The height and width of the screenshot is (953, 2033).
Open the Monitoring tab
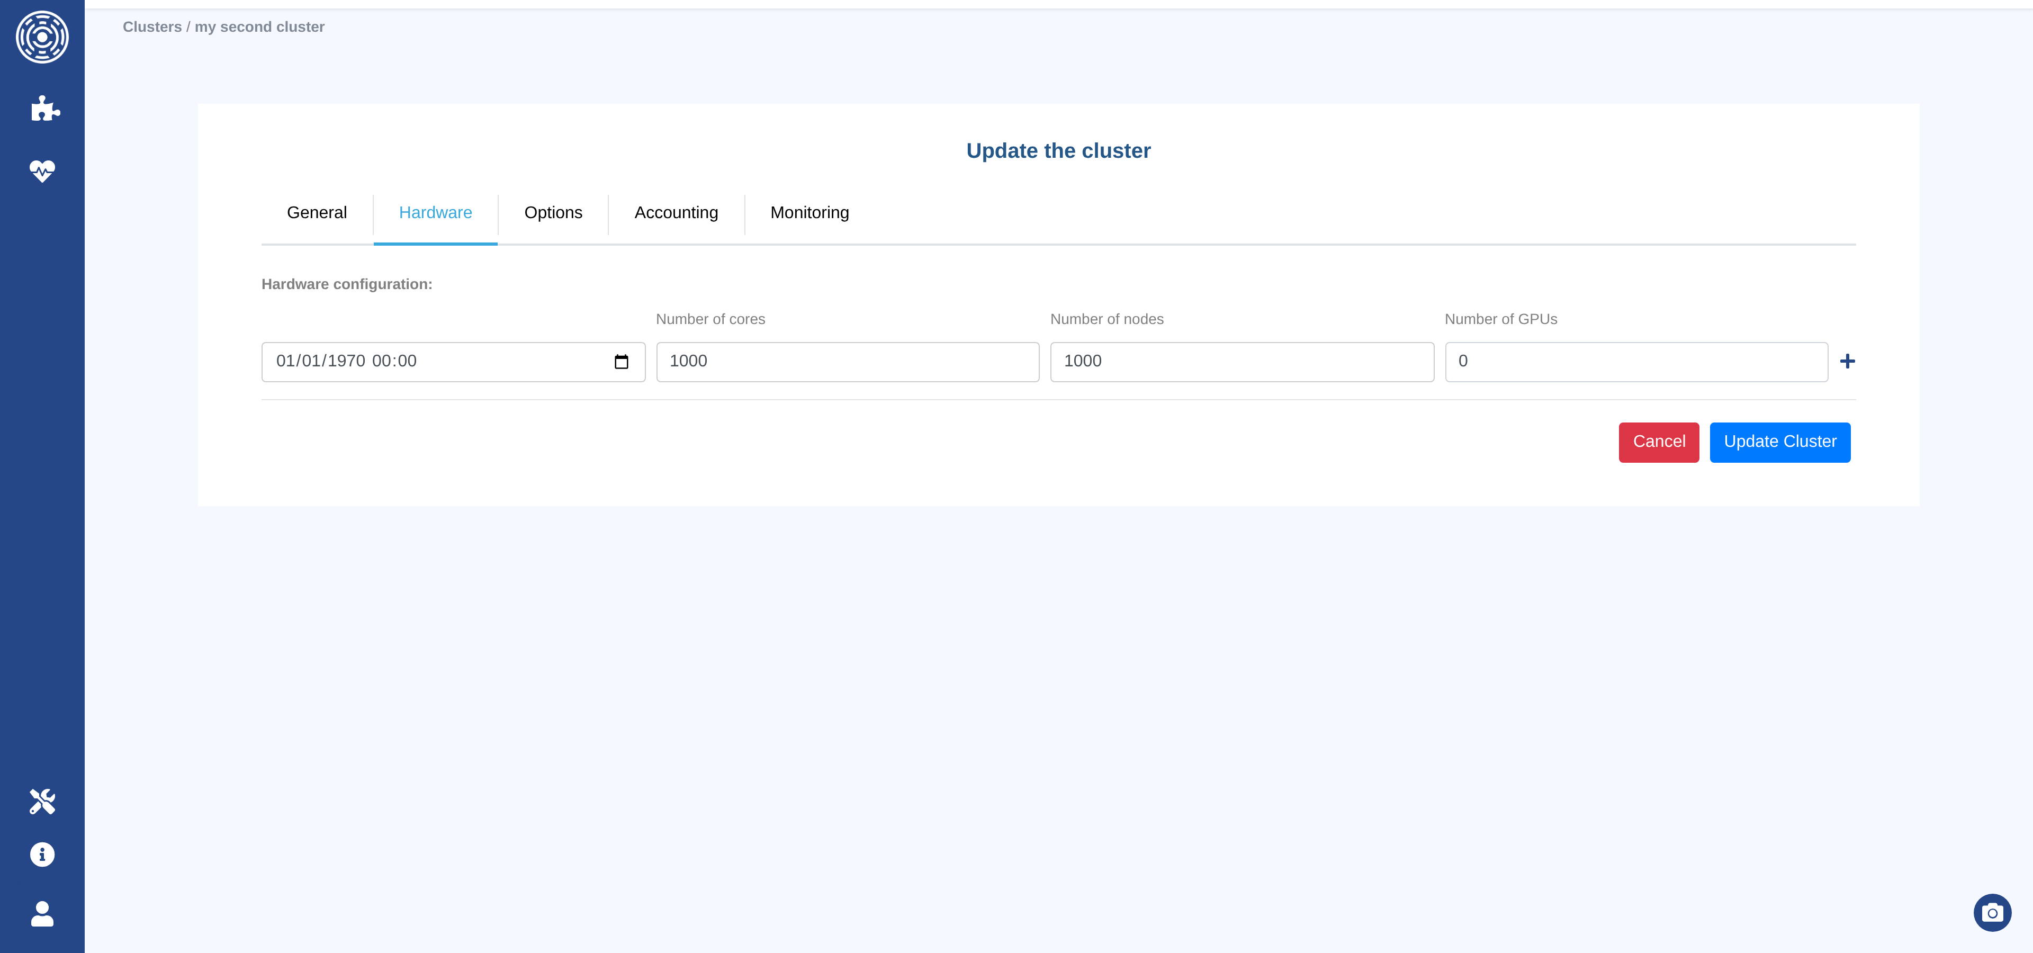pos(809,213)
